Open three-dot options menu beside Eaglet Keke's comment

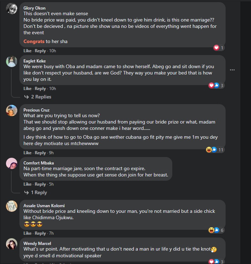[x=242, y=70]
